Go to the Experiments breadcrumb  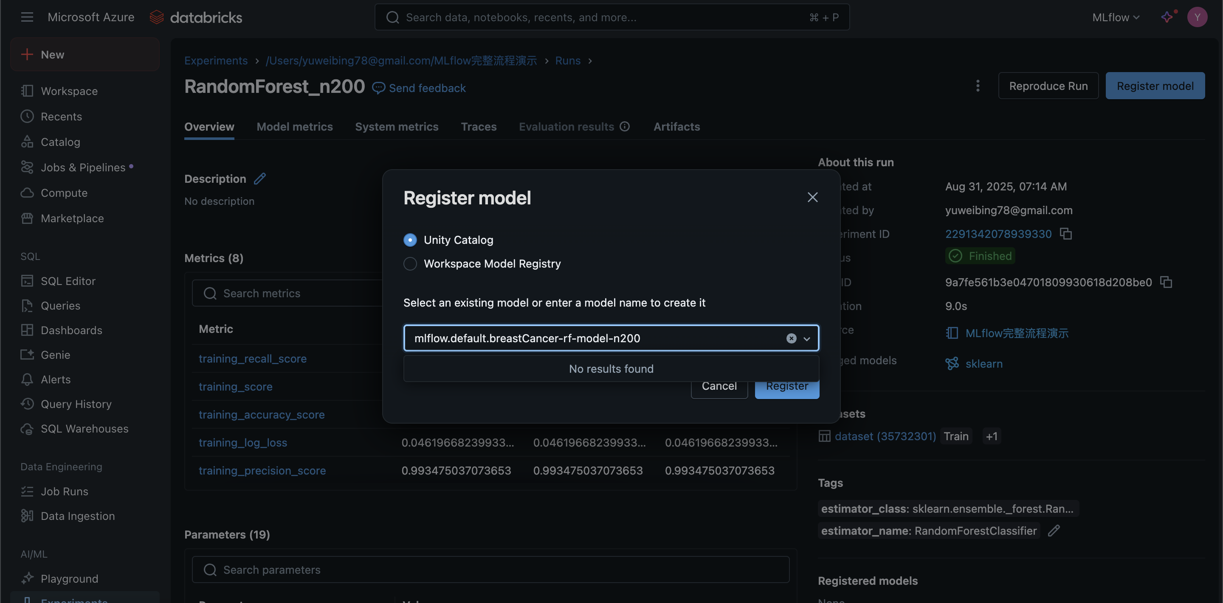pyautogui.click(x=216, y=61)
